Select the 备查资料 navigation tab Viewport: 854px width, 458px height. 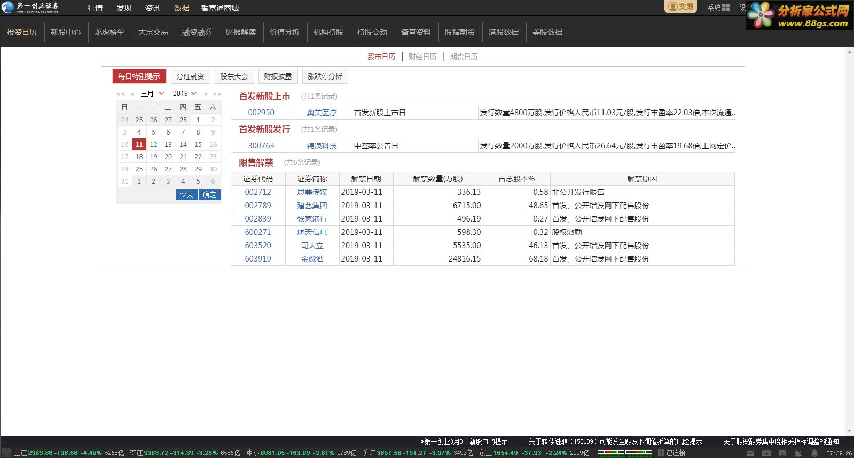coord(416,32)
